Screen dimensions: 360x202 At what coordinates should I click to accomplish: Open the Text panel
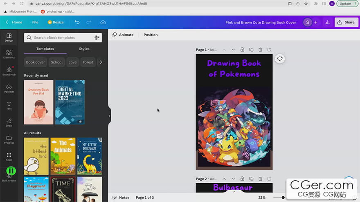[9, 106]
